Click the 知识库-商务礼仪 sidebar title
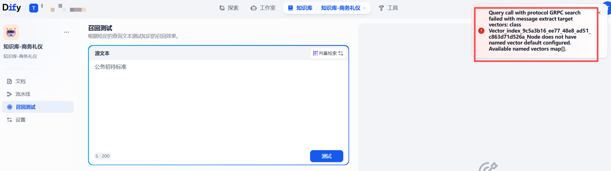The height and width of the screenshot is (171, 611). [23, 47]
